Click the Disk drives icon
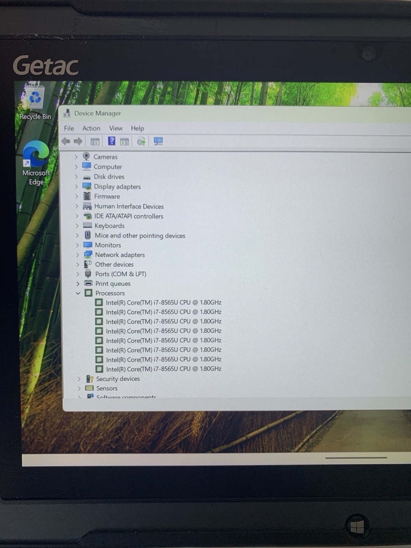This screenshot has height=548, width=411. pyautogui.click(x=87, y=177)
